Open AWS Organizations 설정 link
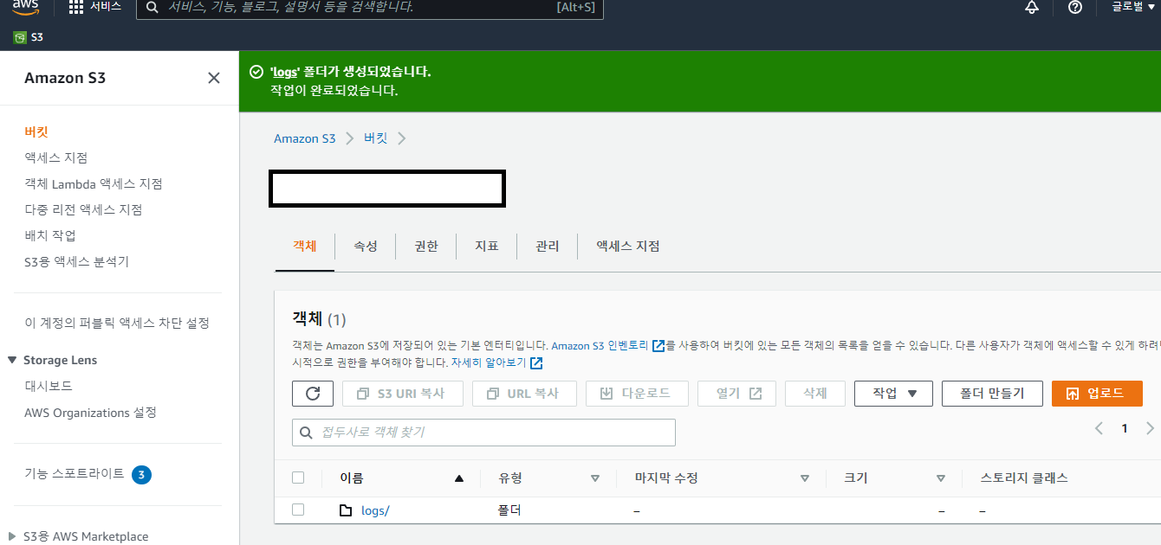The image size is (1161, 545). coord(91,413)
